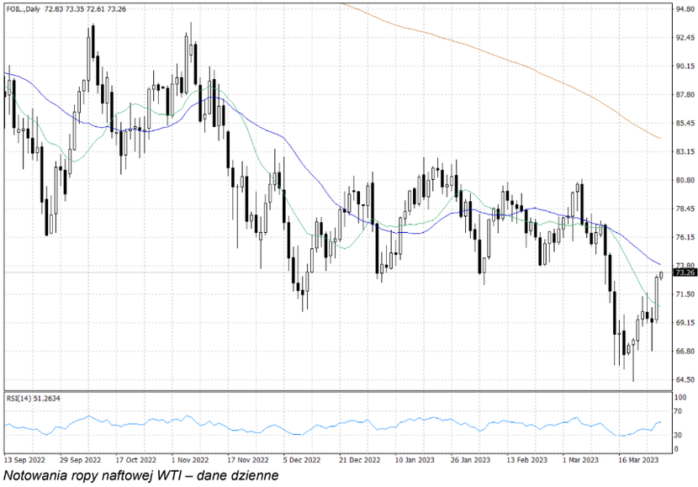Click the last white candlestick on the chart
Image resolution: width=698 pixels, height=487 pixels.
coord(661,276)
